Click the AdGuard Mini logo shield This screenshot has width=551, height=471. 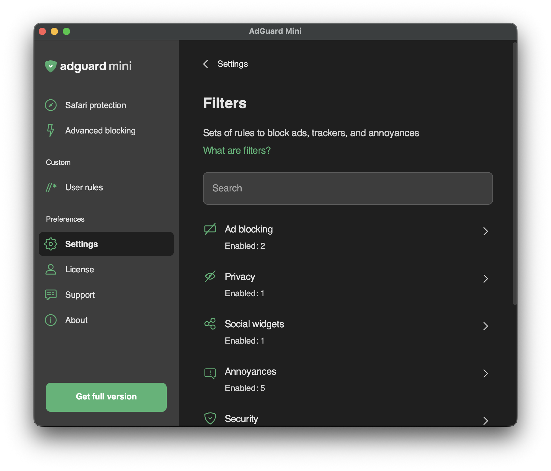click(x=51, y=66)
